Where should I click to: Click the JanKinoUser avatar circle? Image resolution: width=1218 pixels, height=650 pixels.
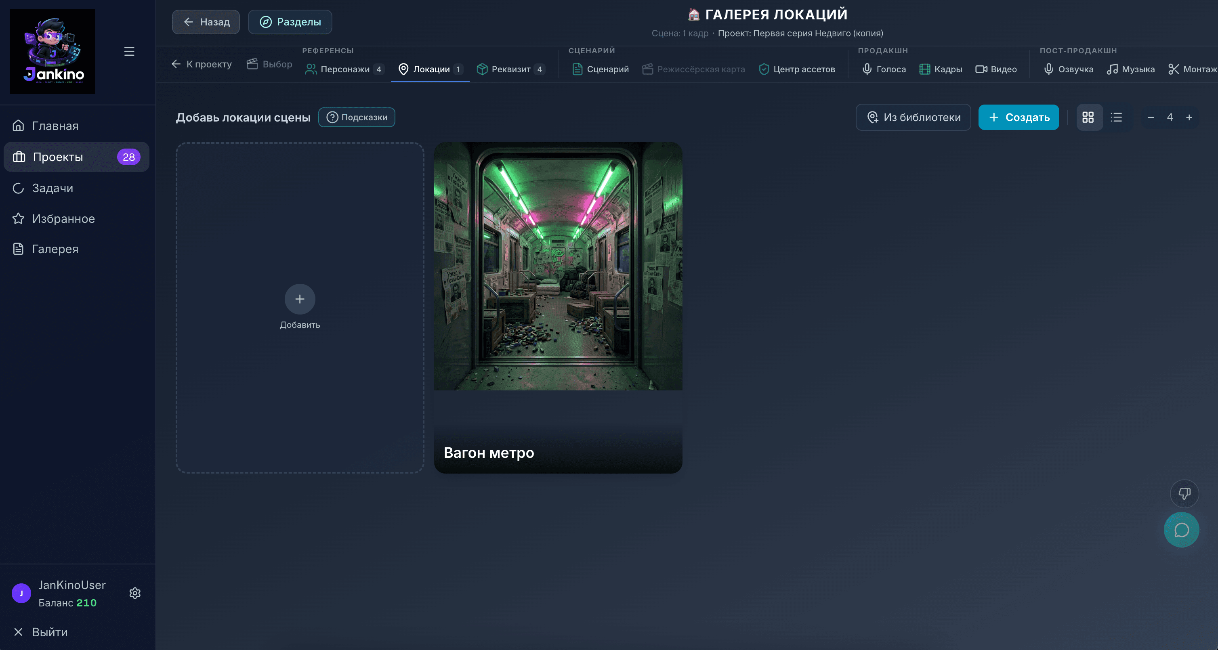tap(21, 593)
